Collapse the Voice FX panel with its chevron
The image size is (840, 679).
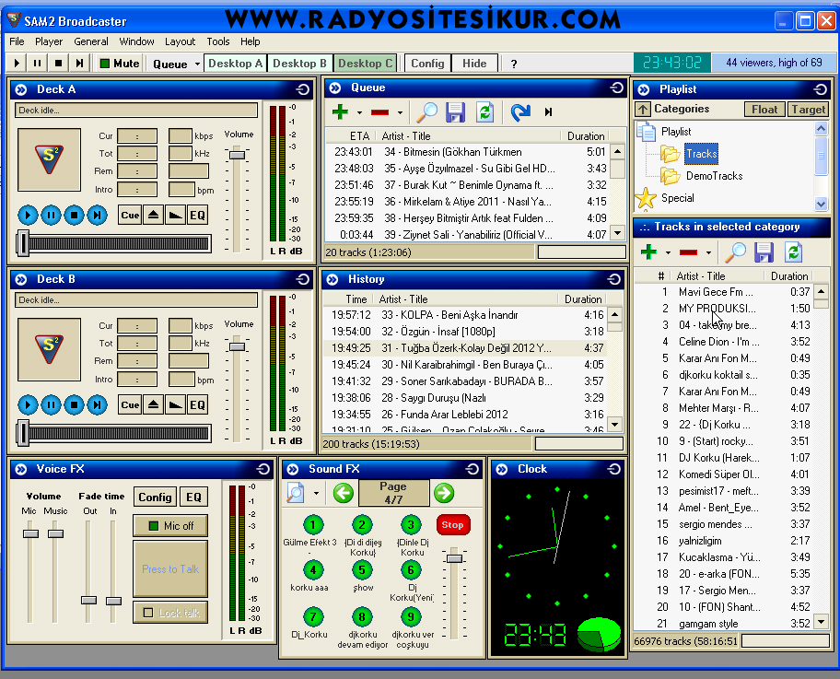coord(21,470)
